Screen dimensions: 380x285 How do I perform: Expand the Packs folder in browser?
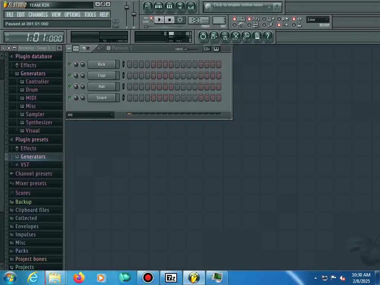pyautogui.click(x=22, y=251)
